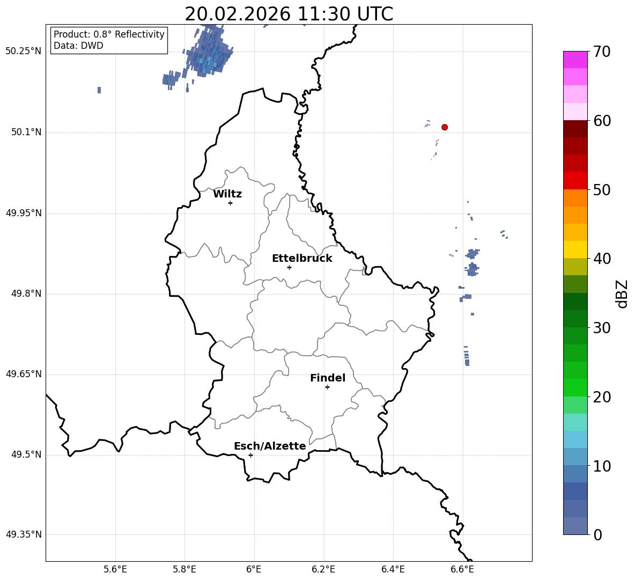
Task: Click the colorbar 50 tick label
Action: click(x=602, y=190)
